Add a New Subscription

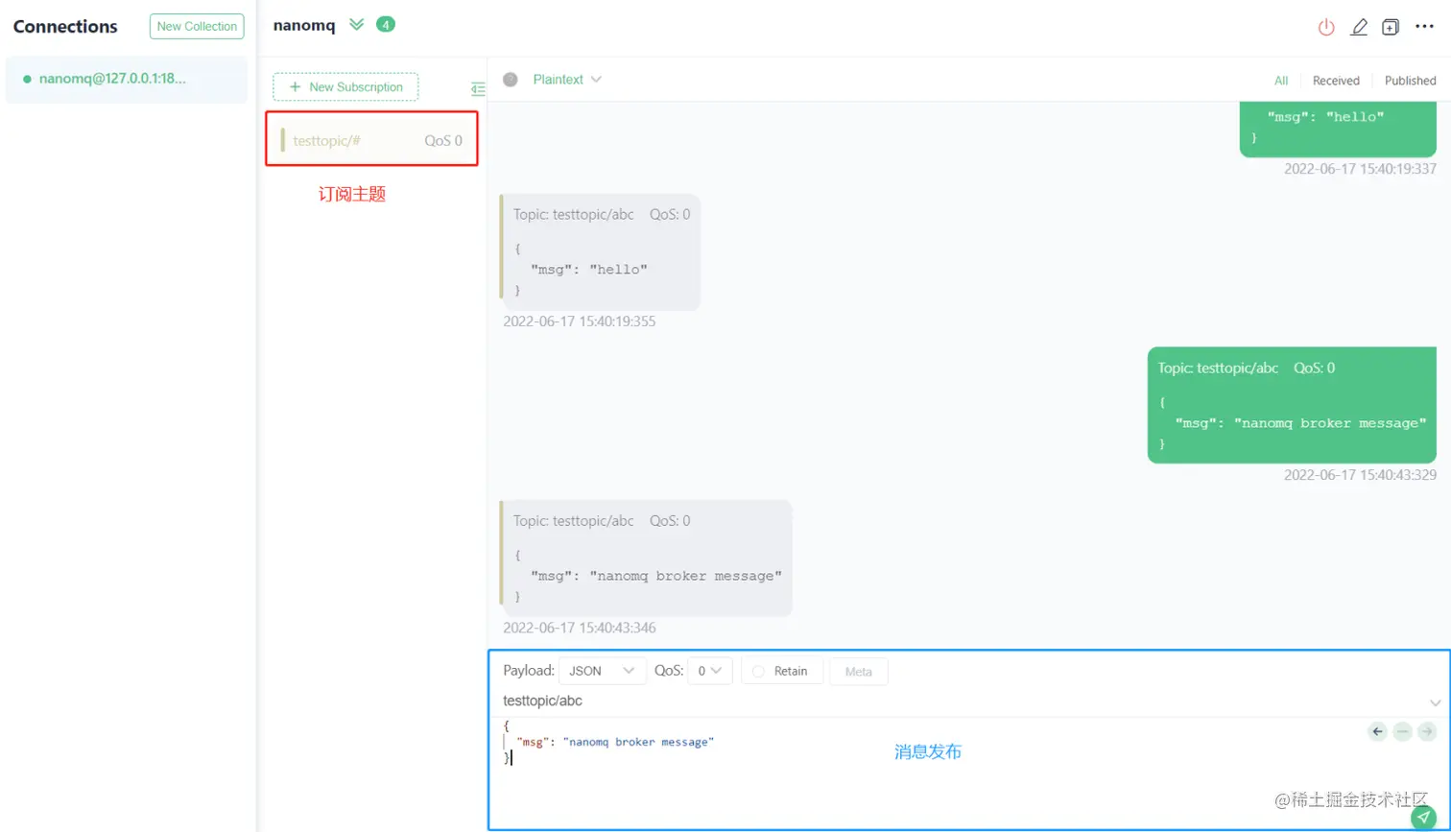(345, 87)
